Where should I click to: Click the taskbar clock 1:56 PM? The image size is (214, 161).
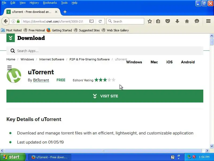pos(204,157)
